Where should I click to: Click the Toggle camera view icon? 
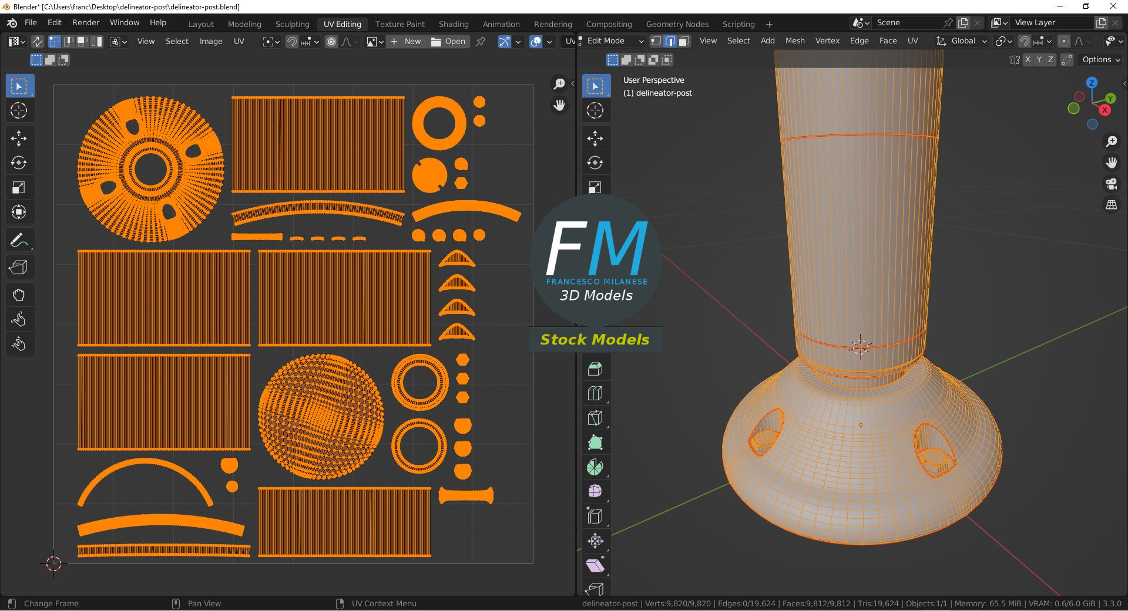(1111, 184)
